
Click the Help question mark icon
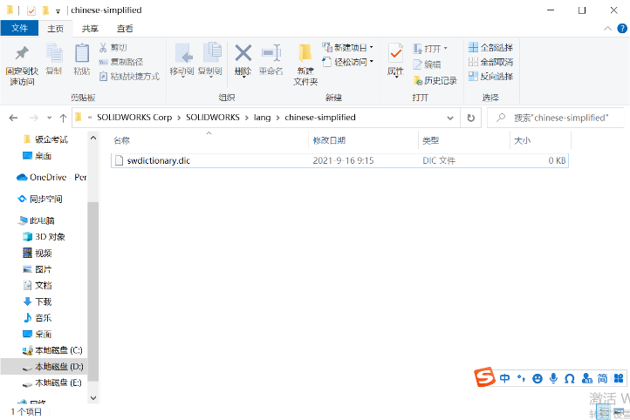(x=622, y=29)
